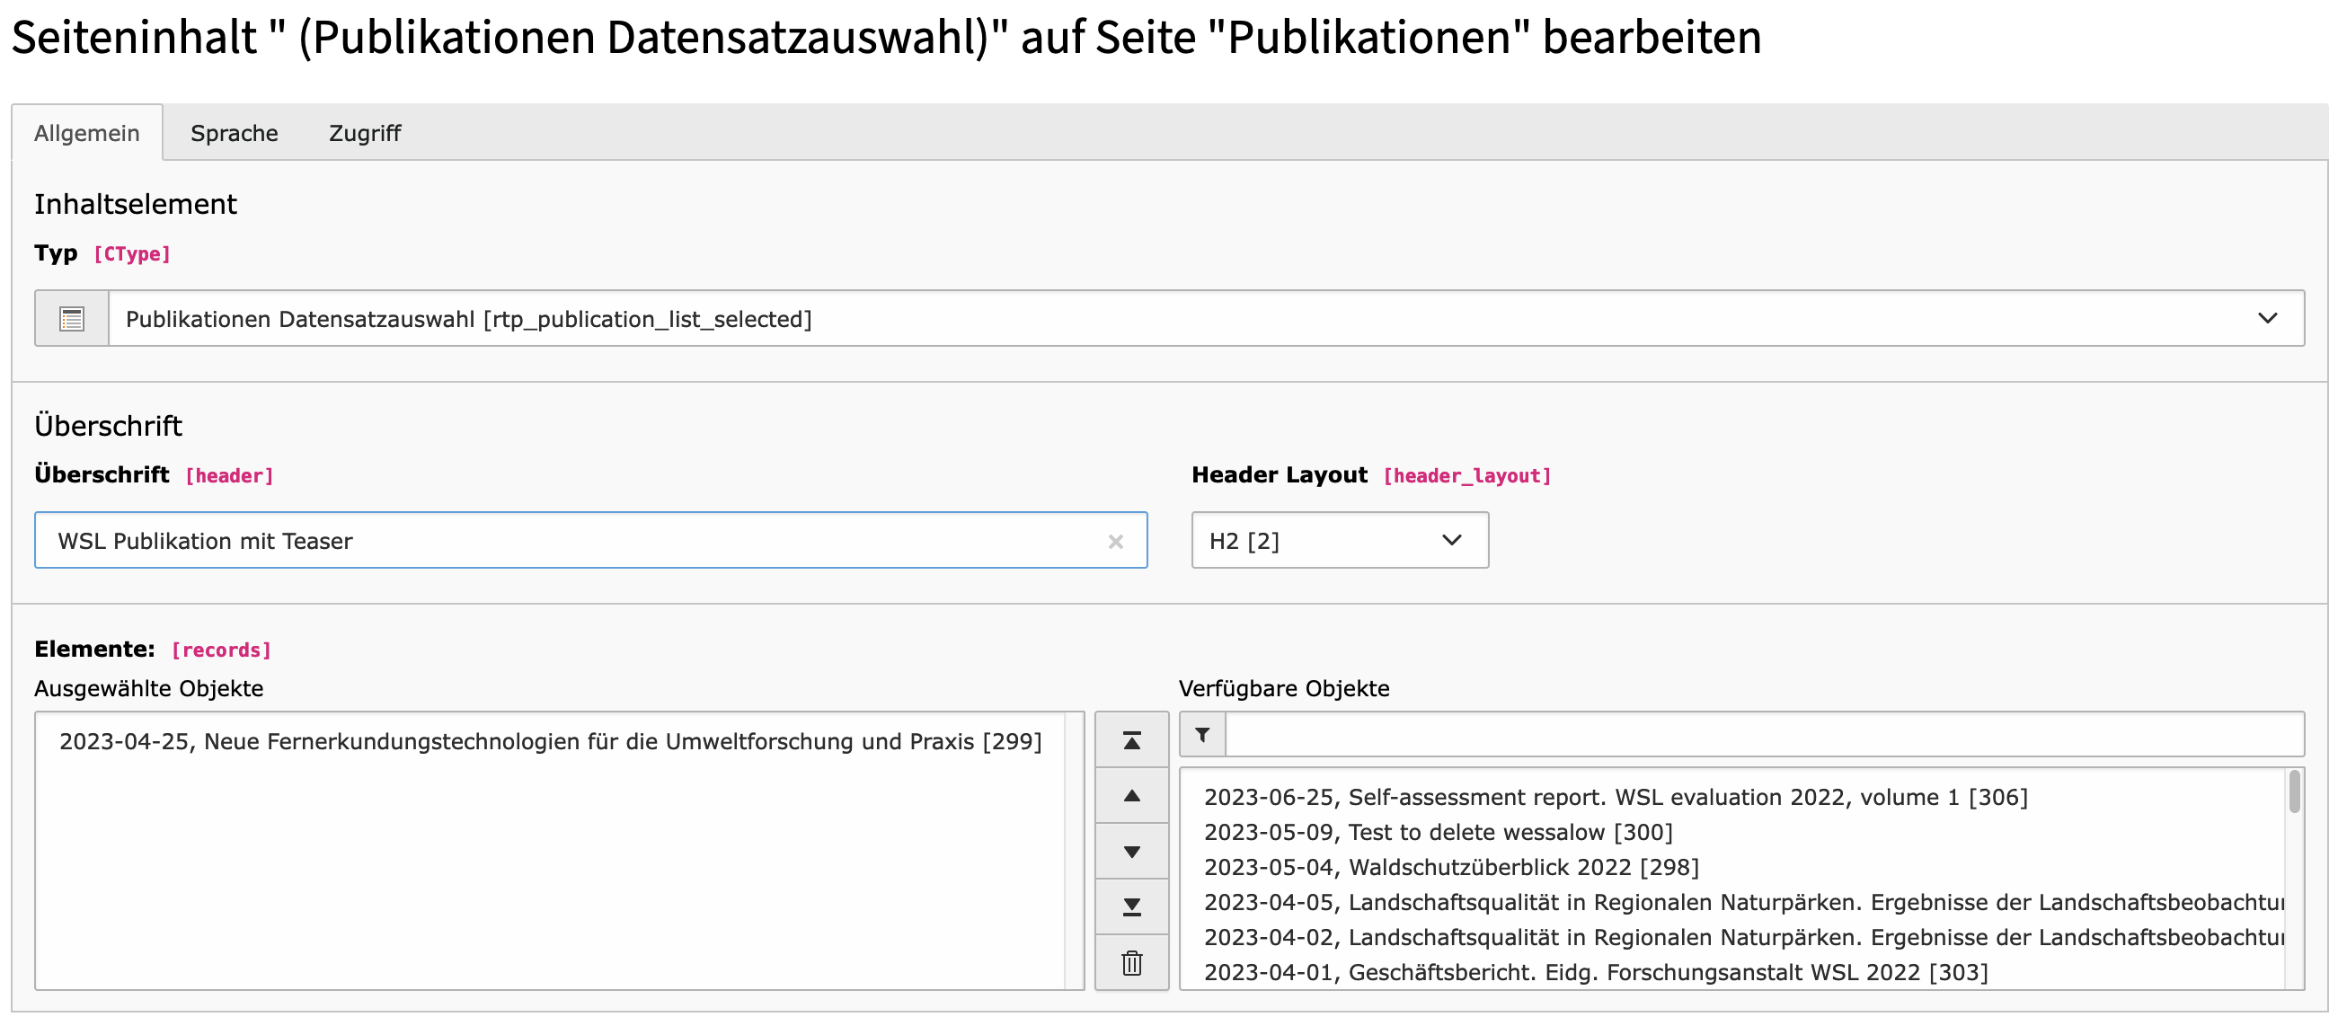Click the move up arrow icon

point(1131,796)
